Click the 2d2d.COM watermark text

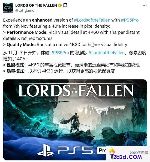[128, 157]
